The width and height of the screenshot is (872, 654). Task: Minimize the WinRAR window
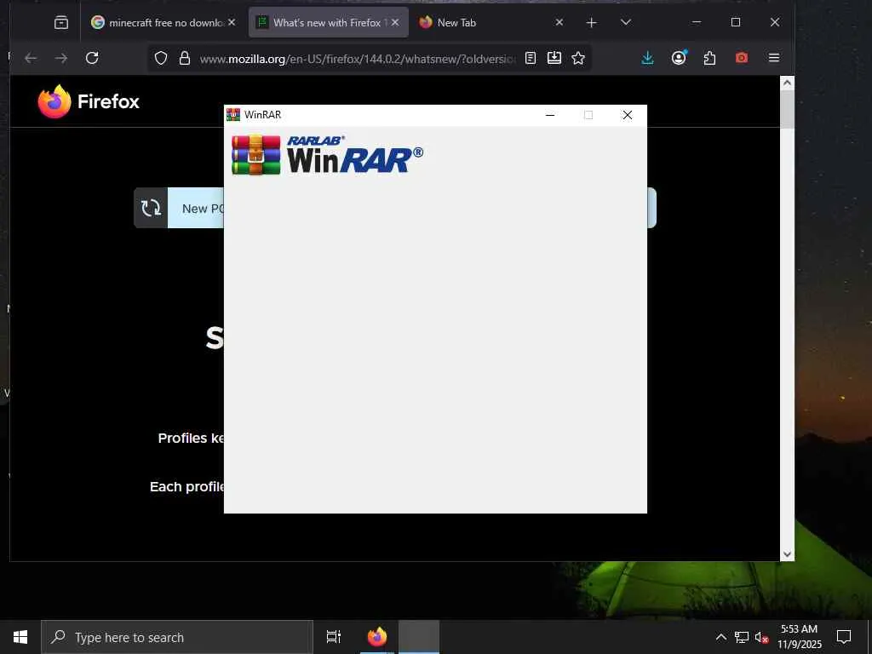(550, 115)
